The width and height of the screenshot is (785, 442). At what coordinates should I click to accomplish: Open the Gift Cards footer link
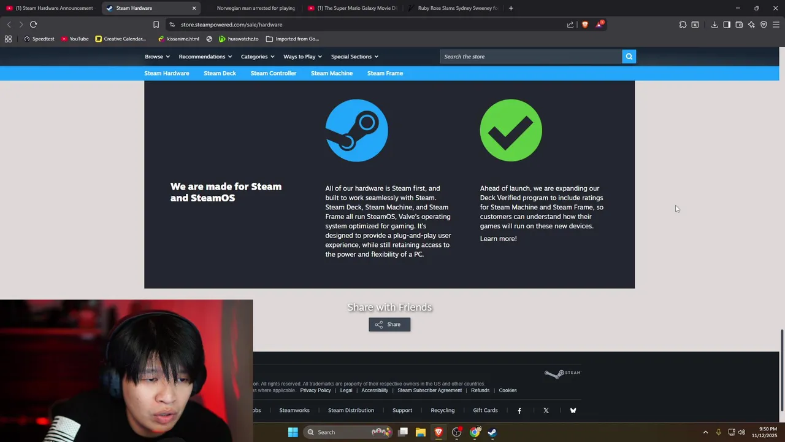coord(485,411)
